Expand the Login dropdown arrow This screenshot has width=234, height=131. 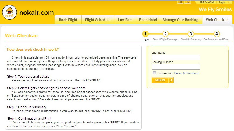pyautogui.click(x=228, y=2)
